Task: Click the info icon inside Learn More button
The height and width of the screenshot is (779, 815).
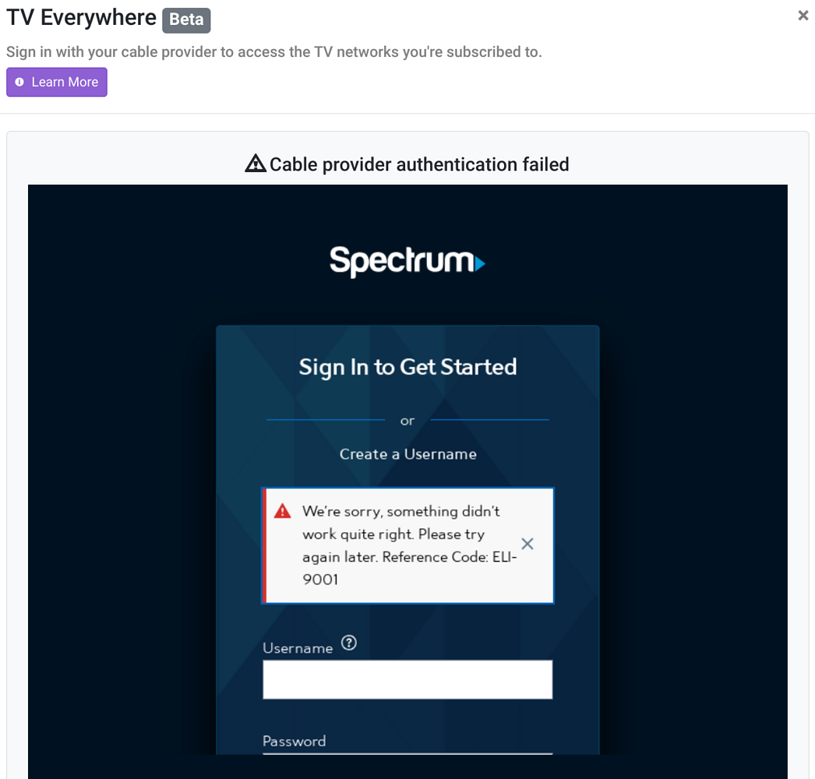Action: pos(18,82)
